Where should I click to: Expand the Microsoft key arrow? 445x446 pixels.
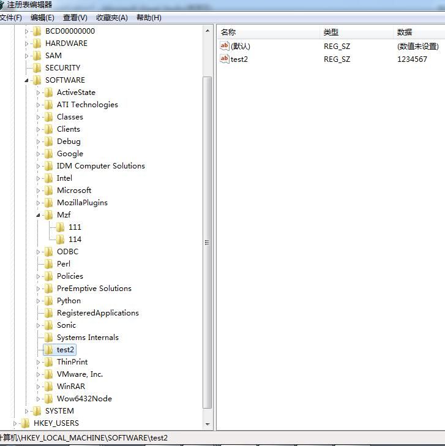point(38,191)
